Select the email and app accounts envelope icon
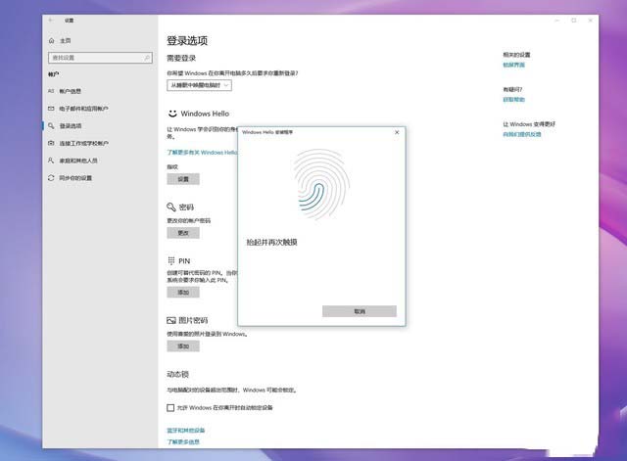 51,109
